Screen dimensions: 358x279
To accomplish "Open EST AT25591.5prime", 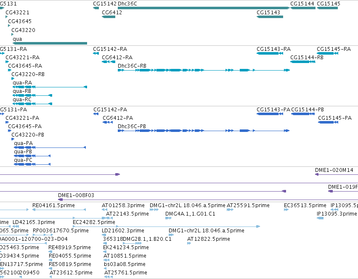I will pyautogui.click(x=248, y=205).
